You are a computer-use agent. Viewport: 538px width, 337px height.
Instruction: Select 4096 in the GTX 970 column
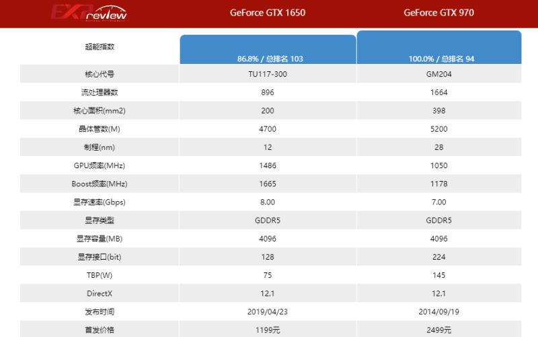(439, 239)
